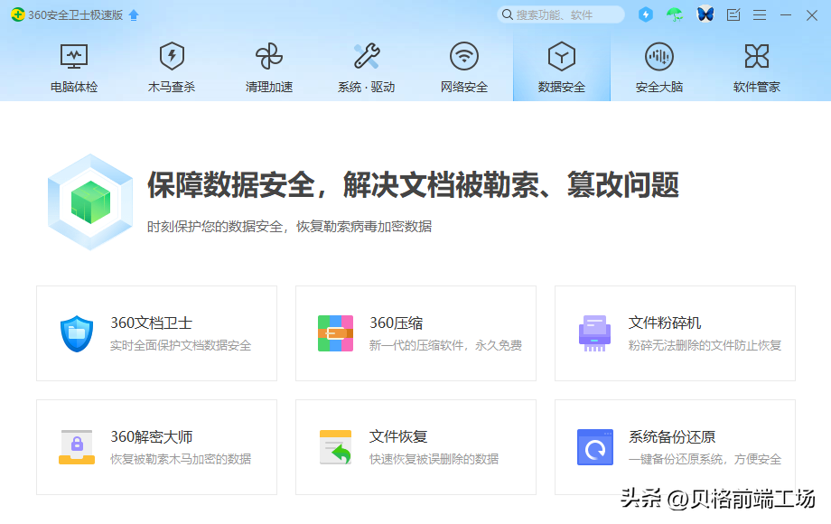Click the 系统·驱动 tab label text
Viewport: 831px width, 524px height.
(x=367, y=87)
